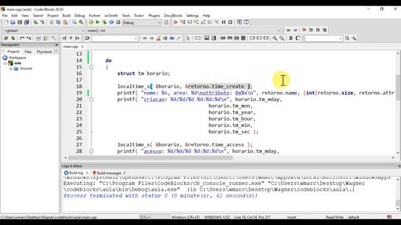Click the Build and run icon
Screen dimensions: 401x225
105,22
